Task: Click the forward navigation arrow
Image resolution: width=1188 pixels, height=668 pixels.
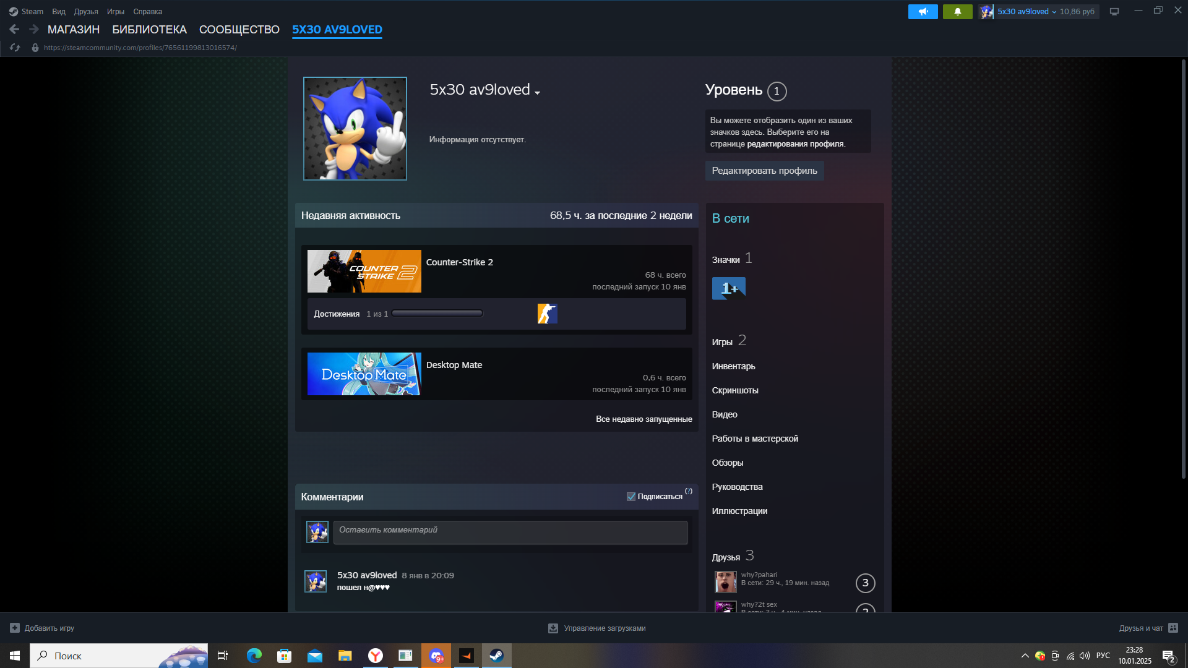Action: click(34, 29)
